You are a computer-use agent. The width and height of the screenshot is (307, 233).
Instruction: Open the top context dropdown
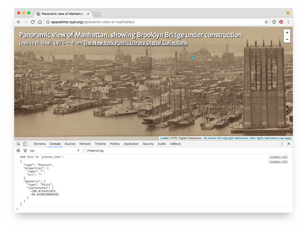55,151
